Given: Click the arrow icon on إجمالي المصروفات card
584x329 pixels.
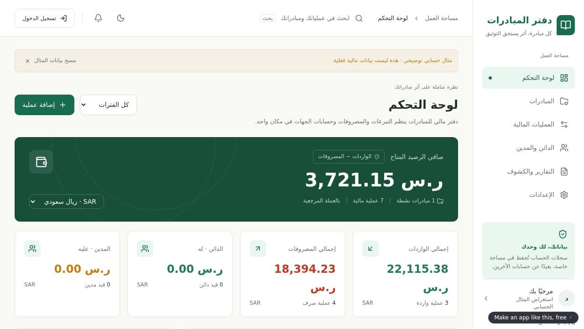Looking at the screenshot, I should pos(258,249).
